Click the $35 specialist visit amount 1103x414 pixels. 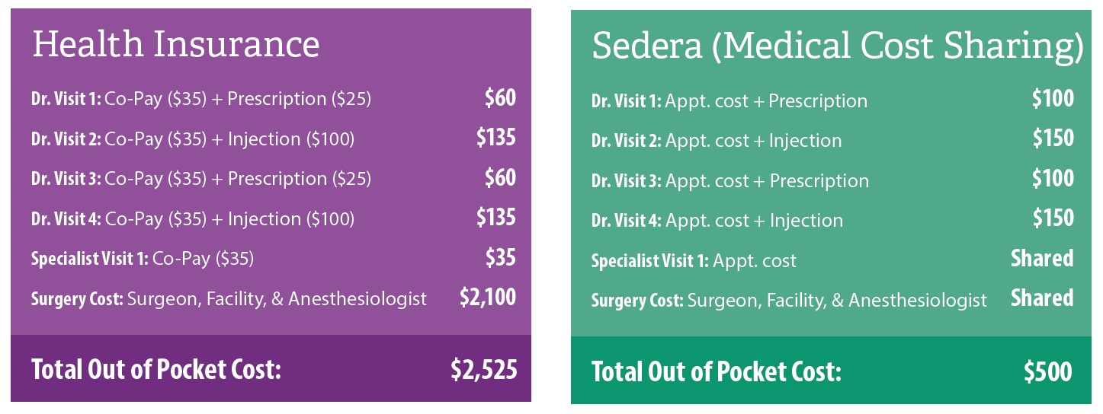500,258
